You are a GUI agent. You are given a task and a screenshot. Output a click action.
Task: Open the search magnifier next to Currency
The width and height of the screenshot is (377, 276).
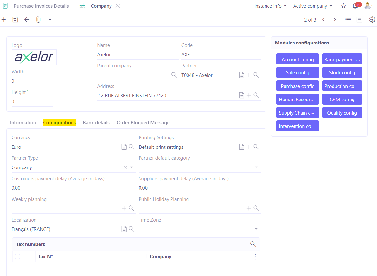(x=131, y=147)
